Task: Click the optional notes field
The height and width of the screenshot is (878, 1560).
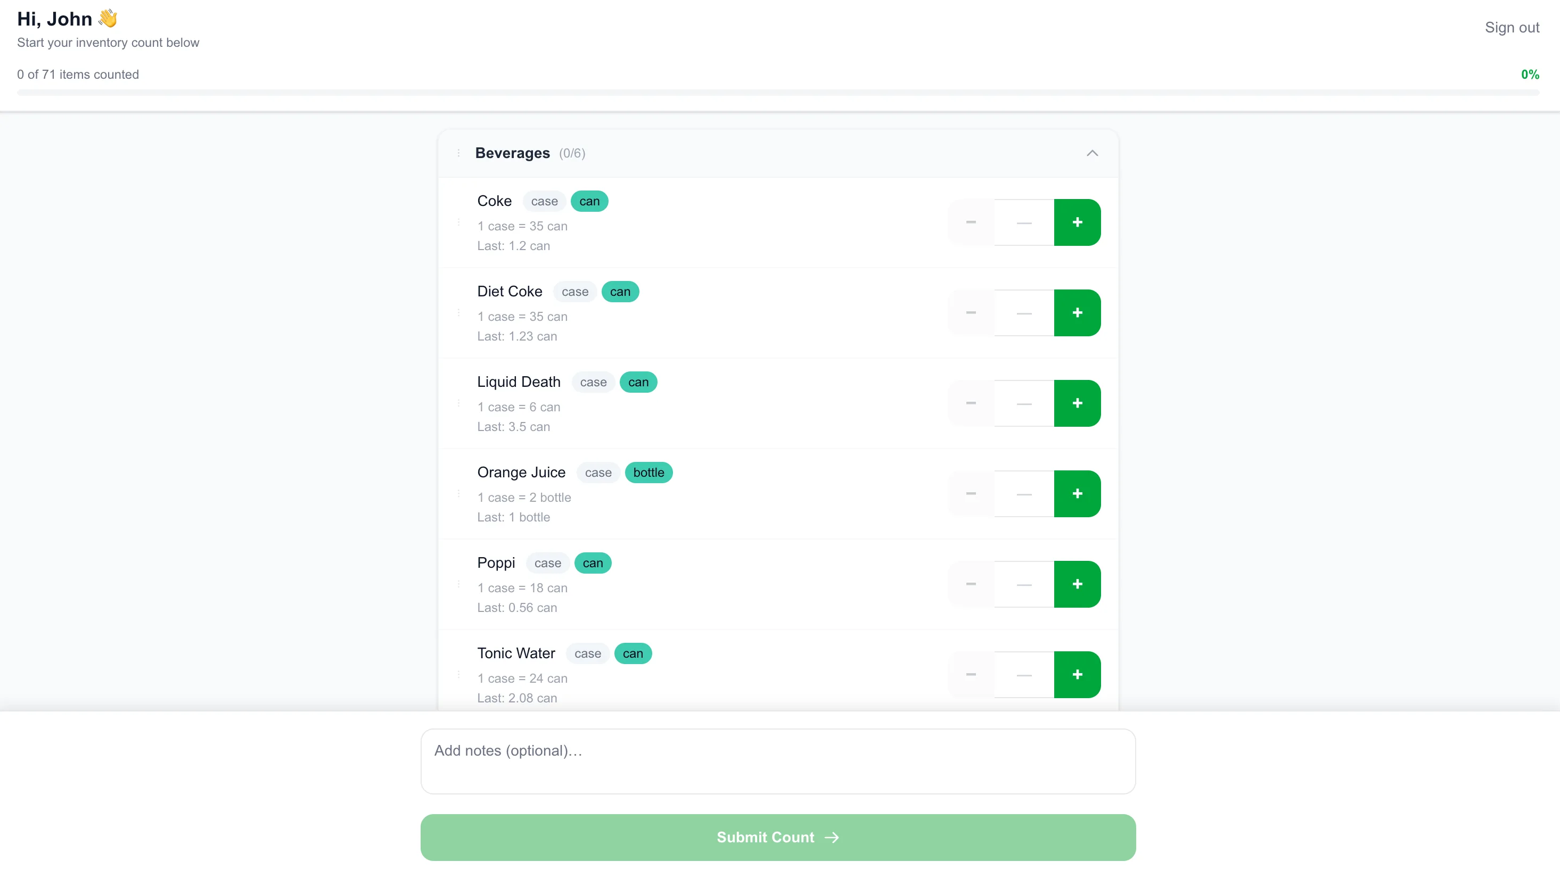Action: [x=777, y=761]
